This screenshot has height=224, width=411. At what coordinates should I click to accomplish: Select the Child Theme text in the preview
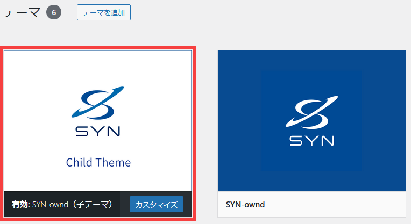click(x=98, y=162)
